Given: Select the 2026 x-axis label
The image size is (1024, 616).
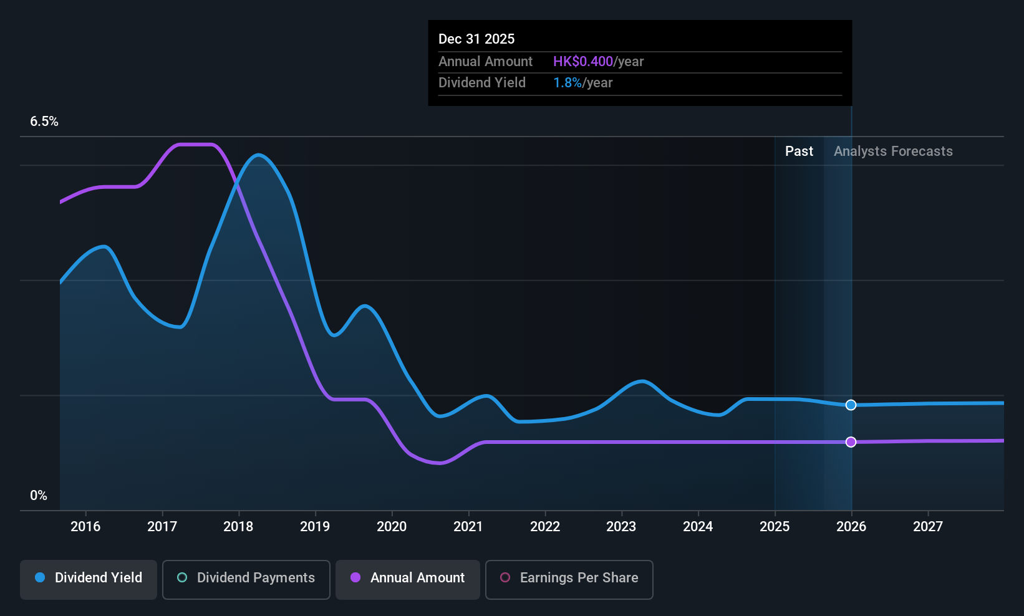Looking at the screenshot, I should coord(851,527).
